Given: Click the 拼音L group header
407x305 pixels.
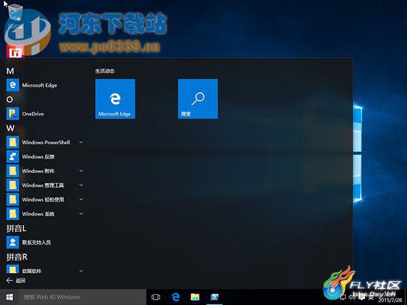Looking at the screenshot, I should (x=16, y=228).
